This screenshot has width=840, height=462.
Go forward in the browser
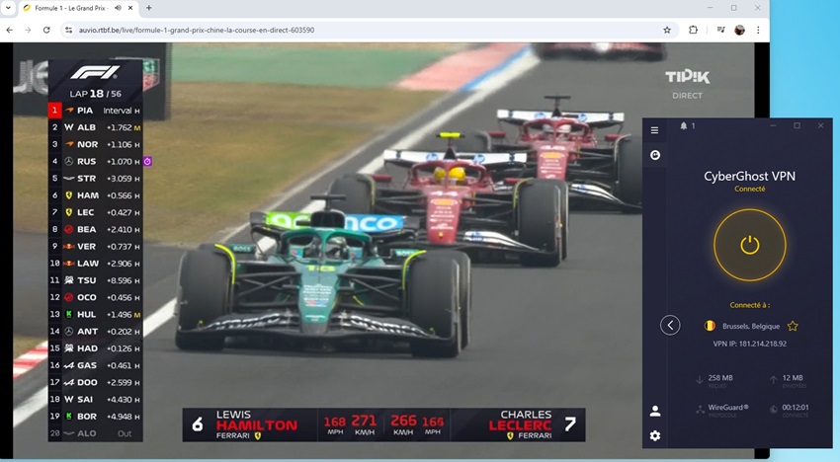click(x=28, y=30)
